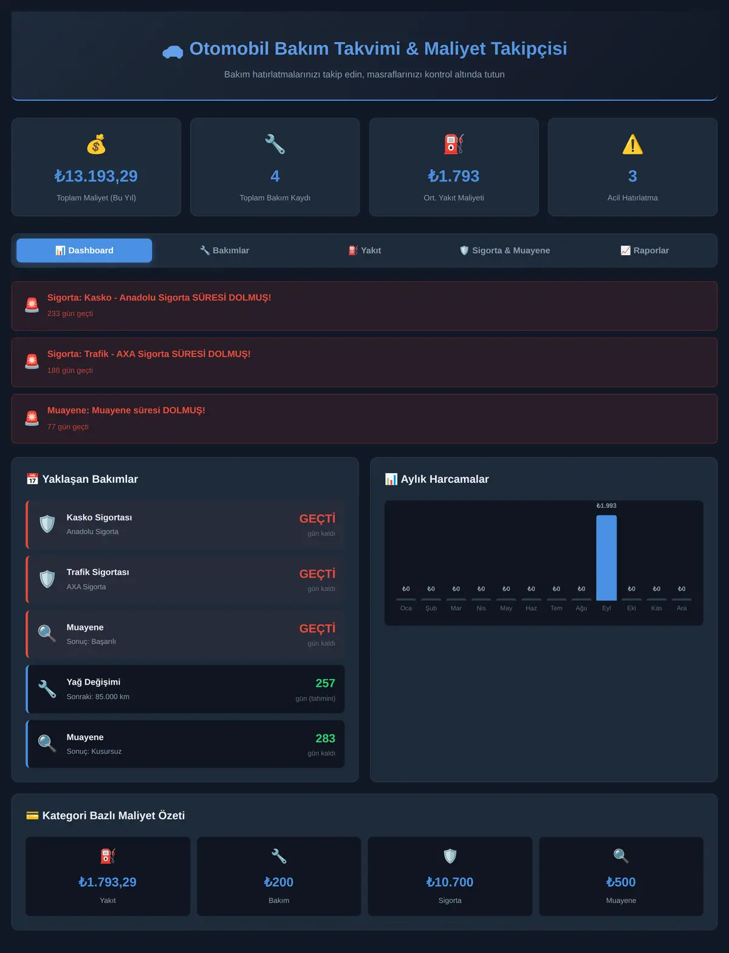The width and height of the screenshot is (729, 953).
Task: Click the 257 days value for Yağ Değişimi
Action: (325, 683)
